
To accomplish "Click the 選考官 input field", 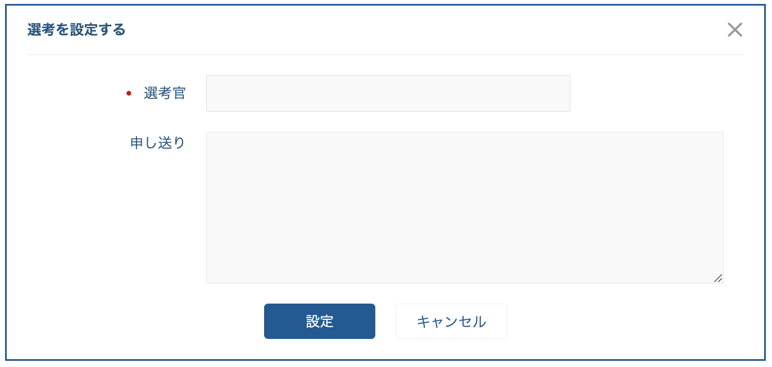I will [x=388, y=94].
